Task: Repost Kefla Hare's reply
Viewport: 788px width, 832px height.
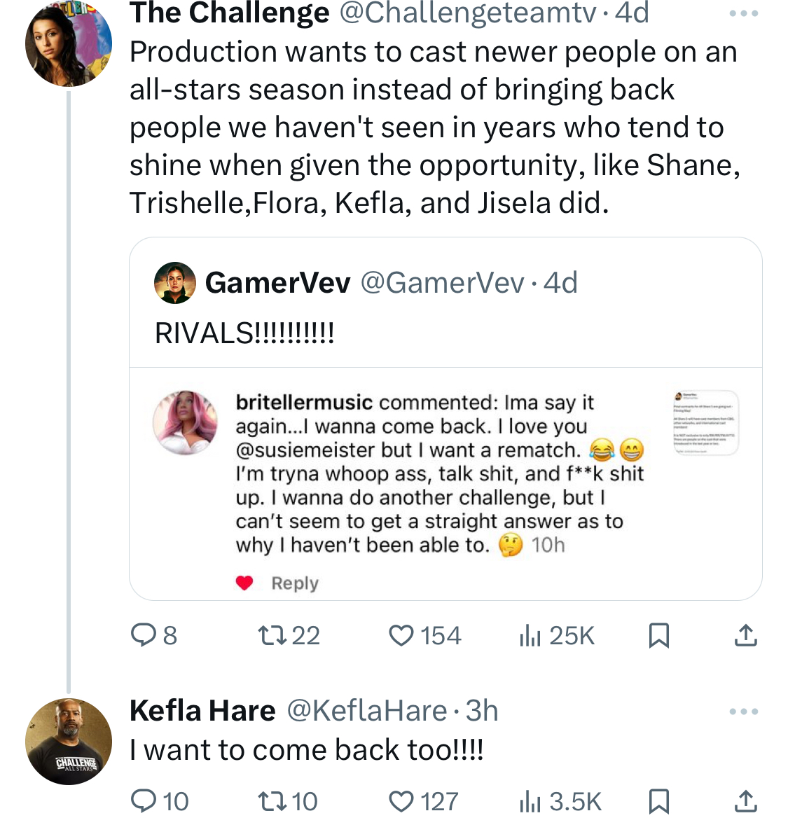Action: tap(287, 801)
